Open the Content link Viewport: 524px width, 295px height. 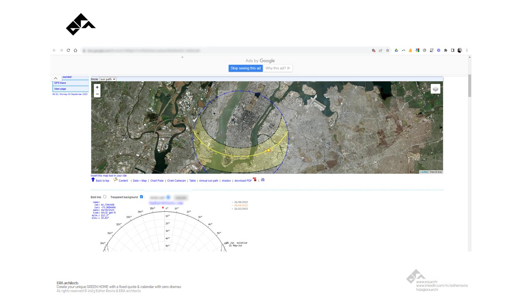coord(123,181)
